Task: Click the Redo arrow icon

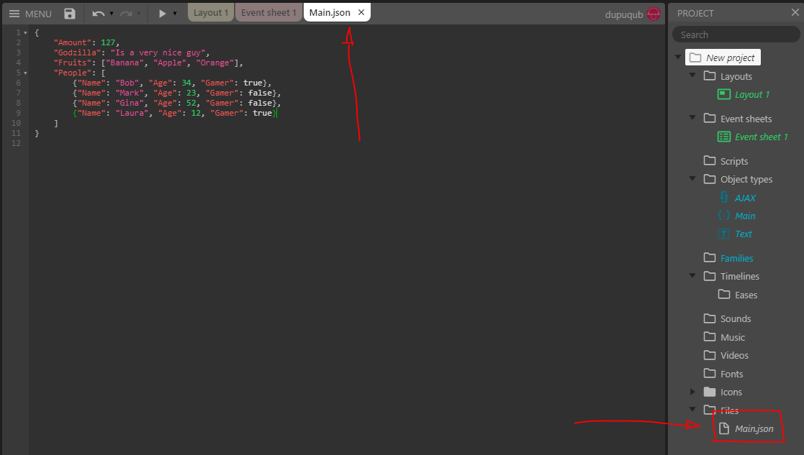Action: [126, 14]
